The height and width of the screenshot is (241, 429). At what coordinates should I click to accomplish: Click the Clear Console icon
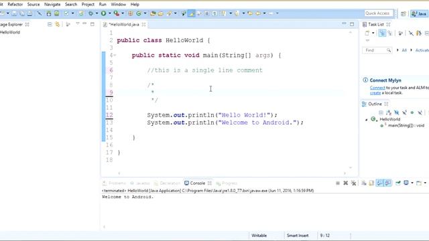[363, 183]
